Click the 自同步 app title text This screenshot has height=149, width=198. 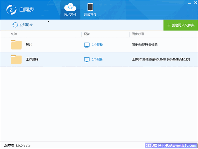click(x=27, y=10)
